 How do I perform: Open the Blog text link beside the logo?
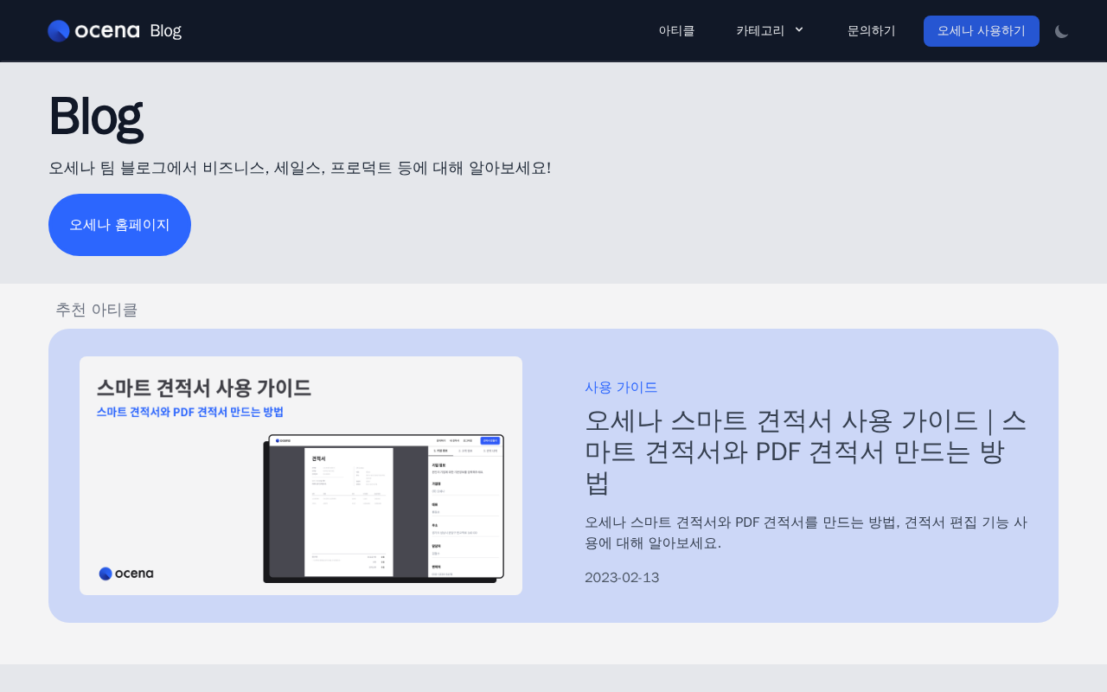coord(165,31)
